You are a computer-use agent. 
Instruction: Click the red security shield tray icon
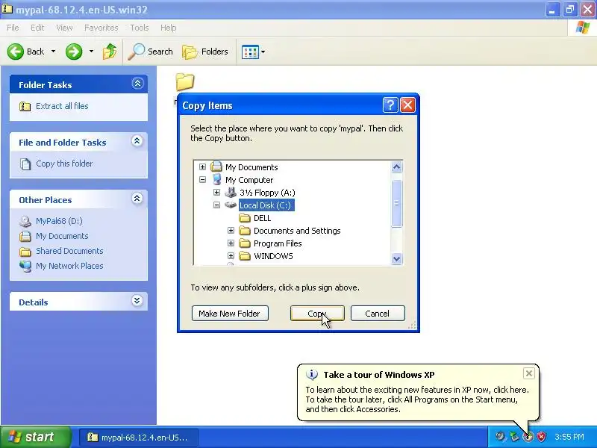tap(542, 437)
